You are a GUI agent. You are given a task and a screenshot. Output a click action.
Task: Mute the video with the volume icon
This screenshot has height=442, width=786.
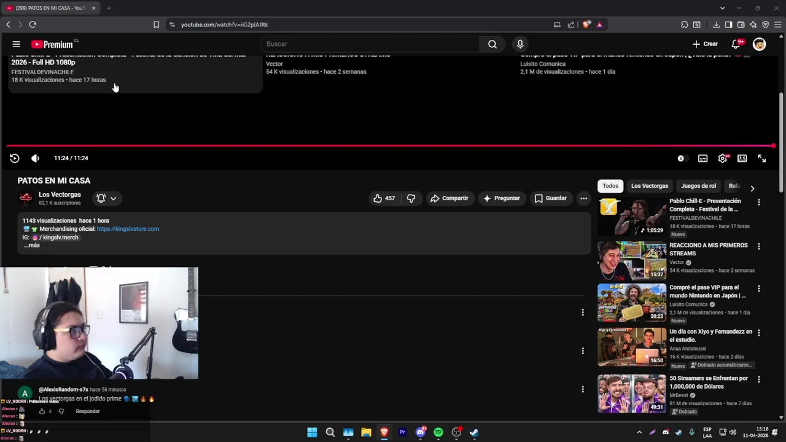[35, 158]
